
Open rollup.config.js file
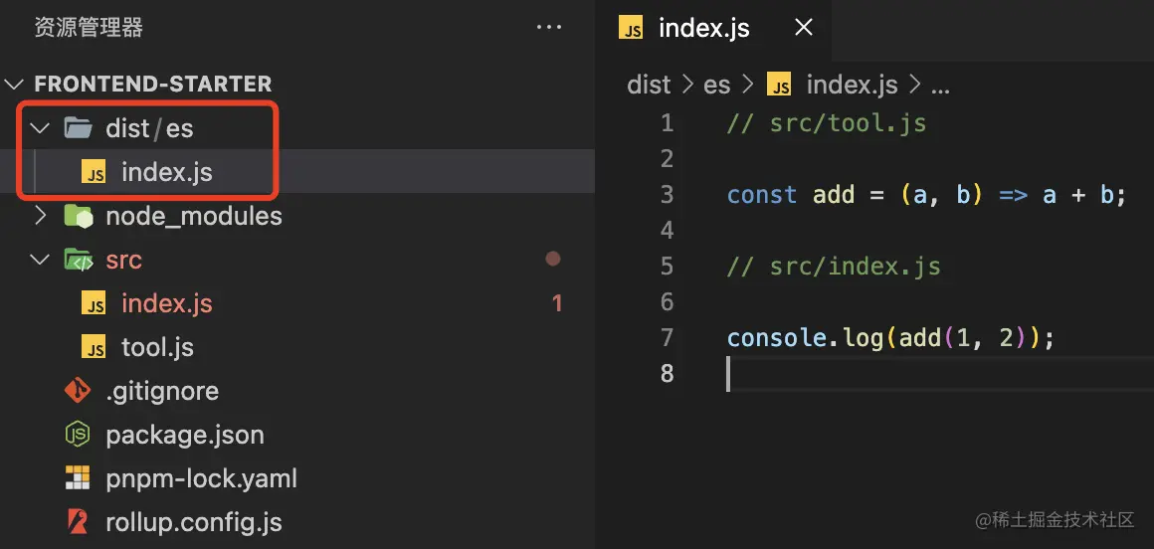(194, 522)
